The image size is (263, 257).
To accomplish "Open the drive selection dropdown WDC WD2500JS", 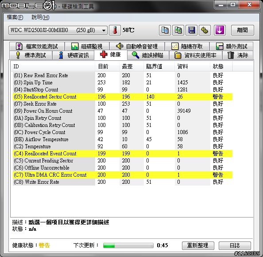I will click(58, 30).
